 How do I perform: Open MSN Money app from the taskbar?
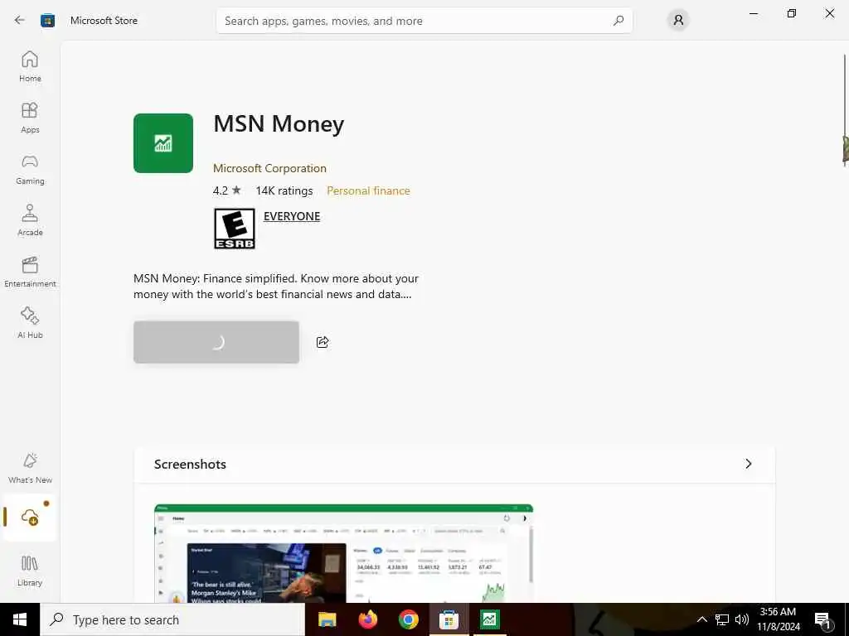[x=489, y=619]
